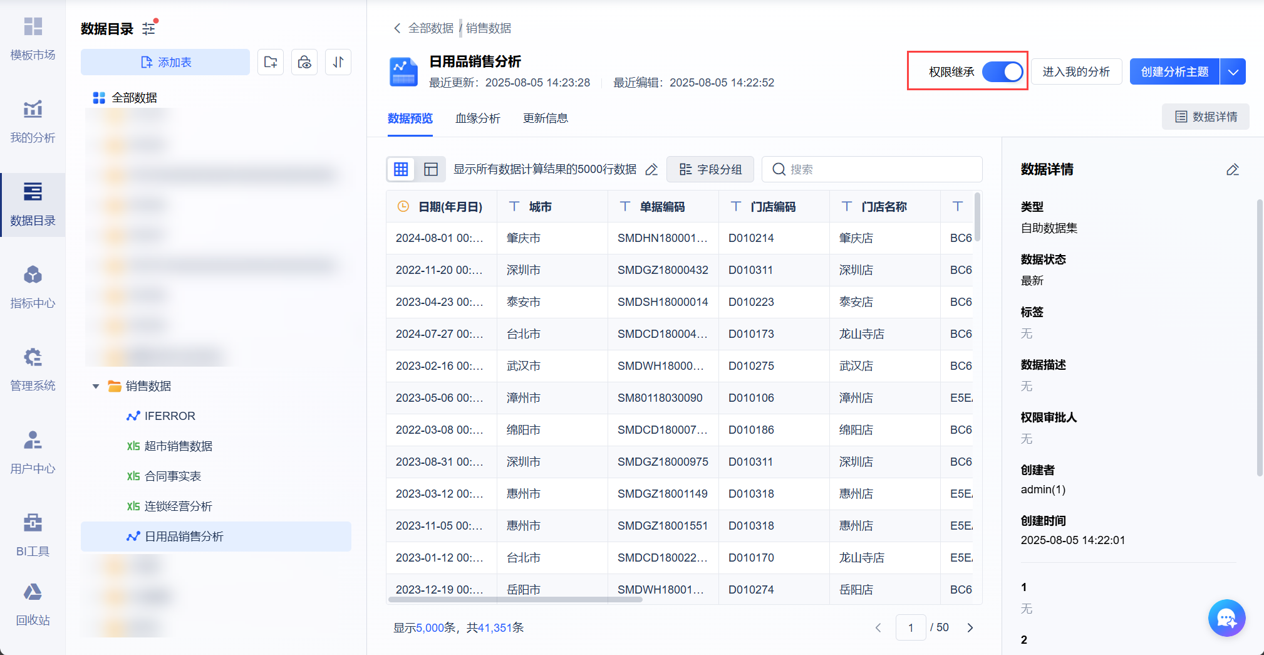
Task: Click the 添加表 button
Action: coord(165,62)
